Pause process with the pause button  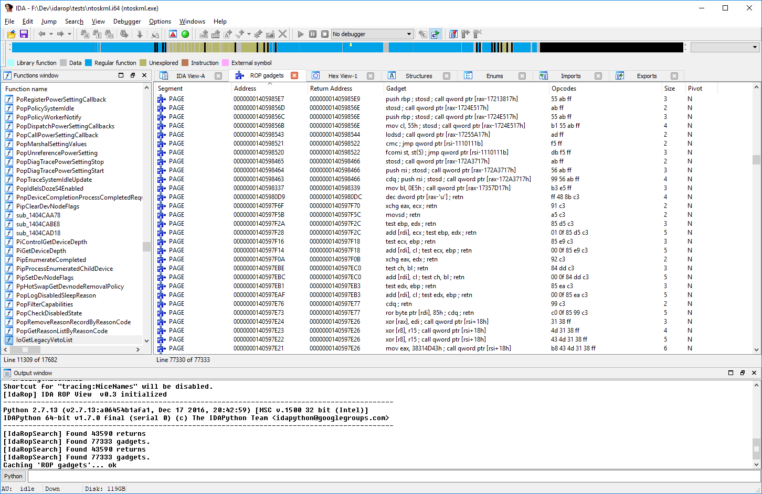(313, 34)
